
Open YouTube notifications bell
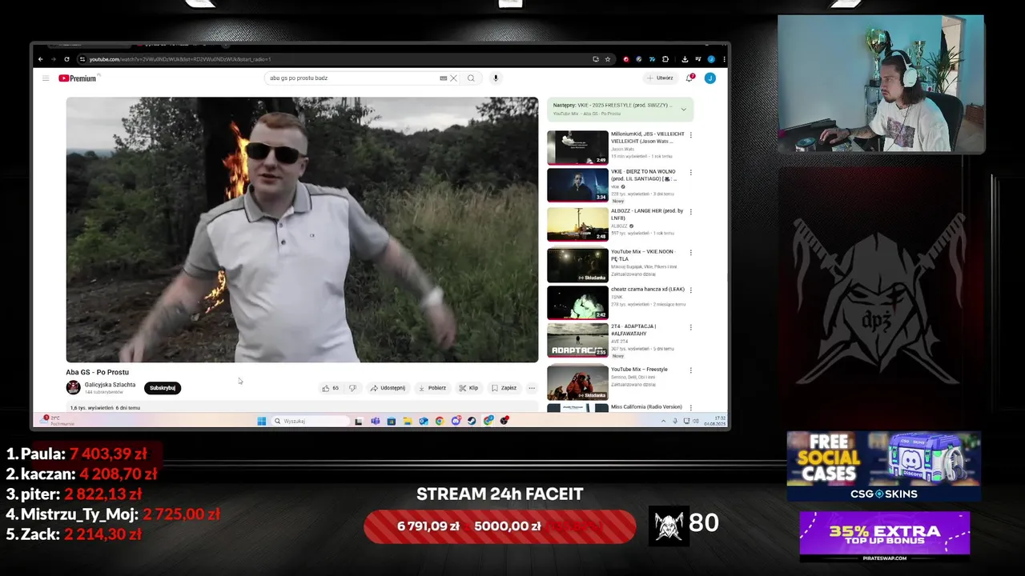point(689,78)
